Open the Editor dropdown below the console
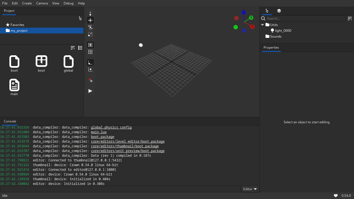Image resolution: width=354 pixels, height=199 pixels. (x=250, y=189)
